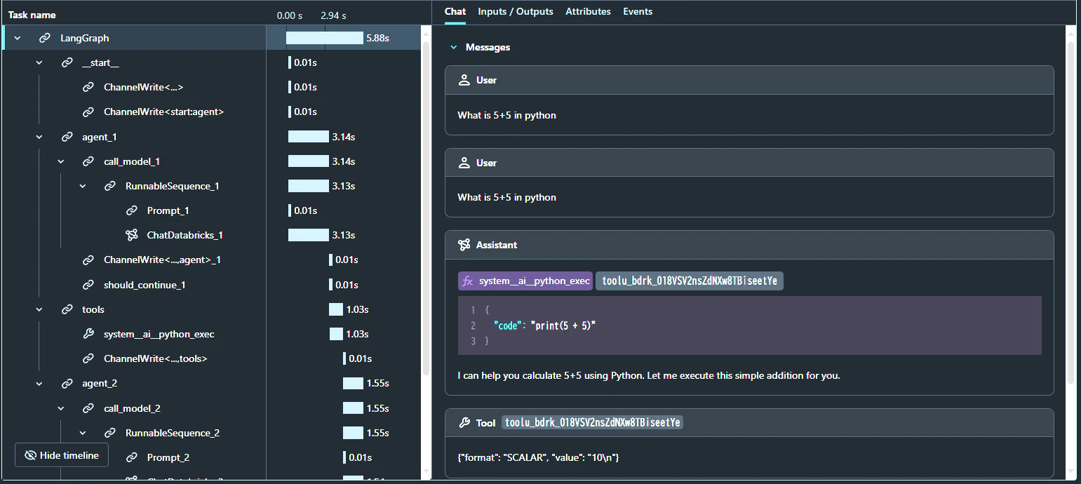Click the model icon in Assistant message header
This screenshot has width=1081, height=484.
click(x=464, y=245)
